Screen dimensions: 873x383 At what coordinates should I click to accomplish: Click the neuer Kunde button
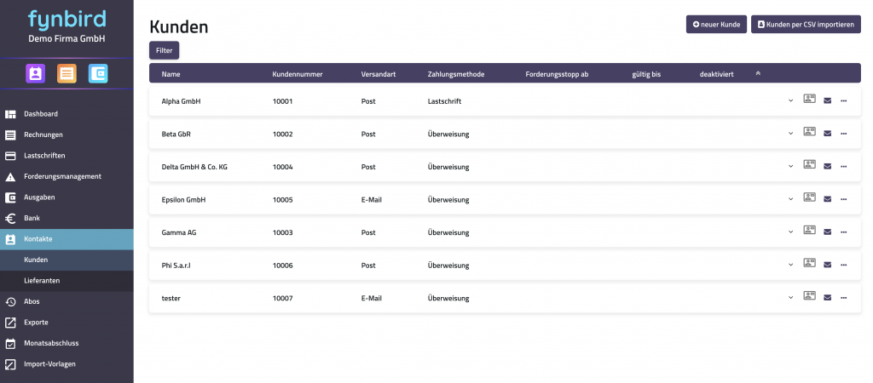point(716,25)
